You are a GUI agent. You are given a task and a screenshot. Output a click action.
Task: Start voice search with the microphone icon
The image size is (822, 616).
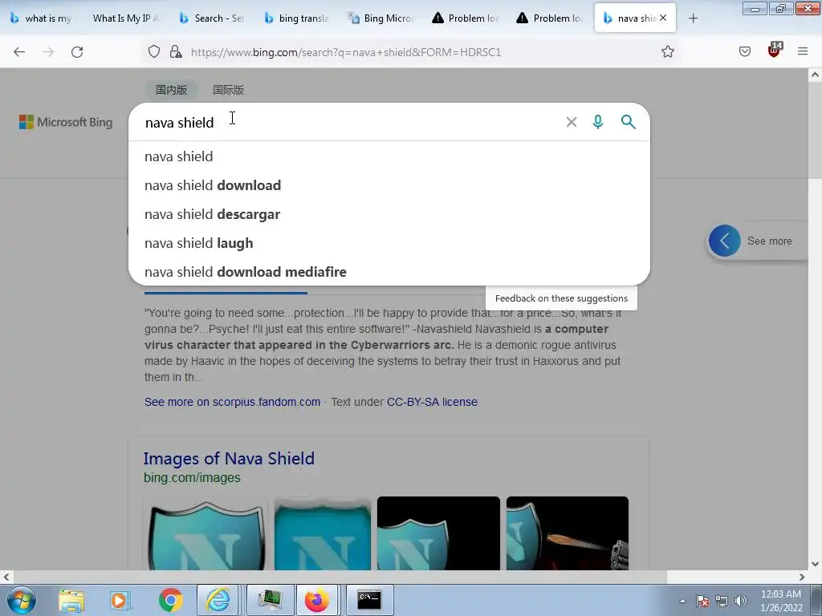[x=597, y=122]
